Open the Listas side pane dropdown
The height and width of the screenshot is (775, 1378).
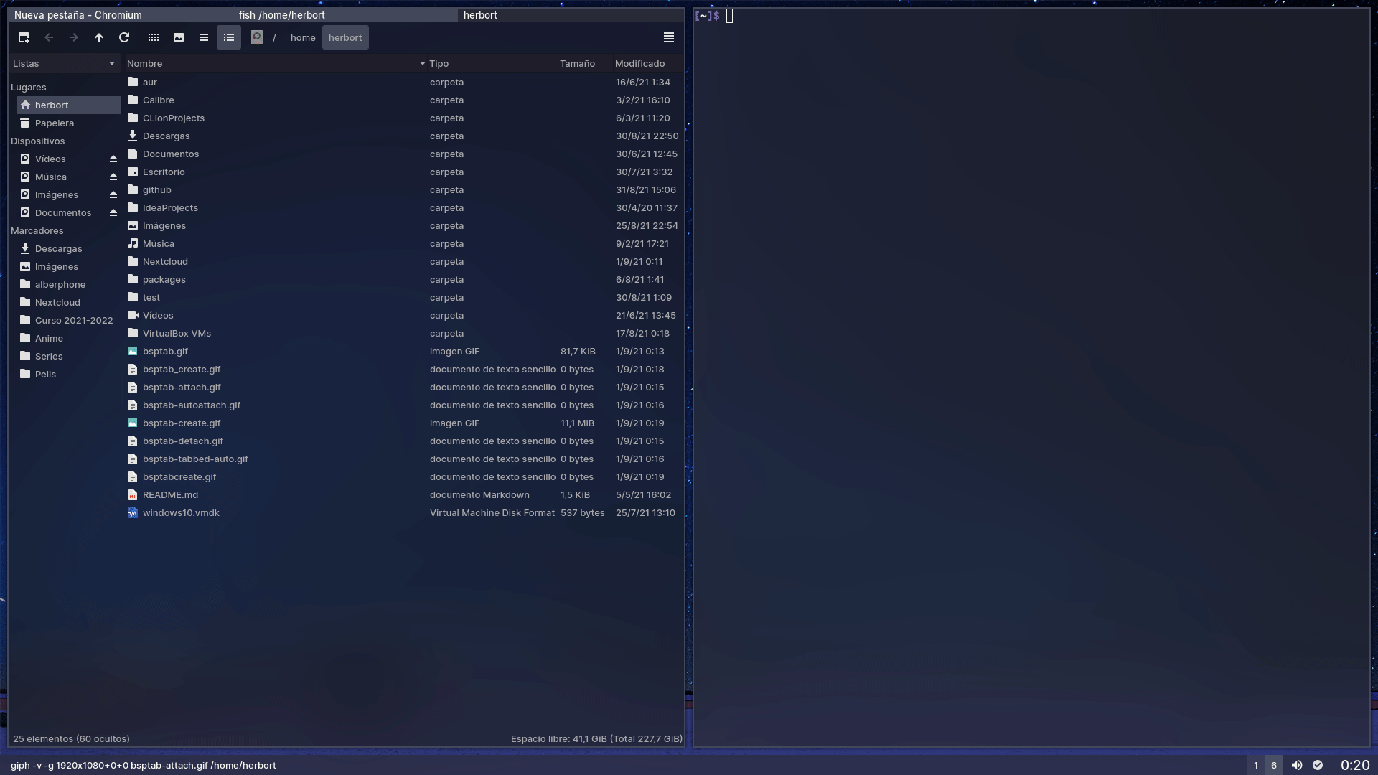click(64, 63)
